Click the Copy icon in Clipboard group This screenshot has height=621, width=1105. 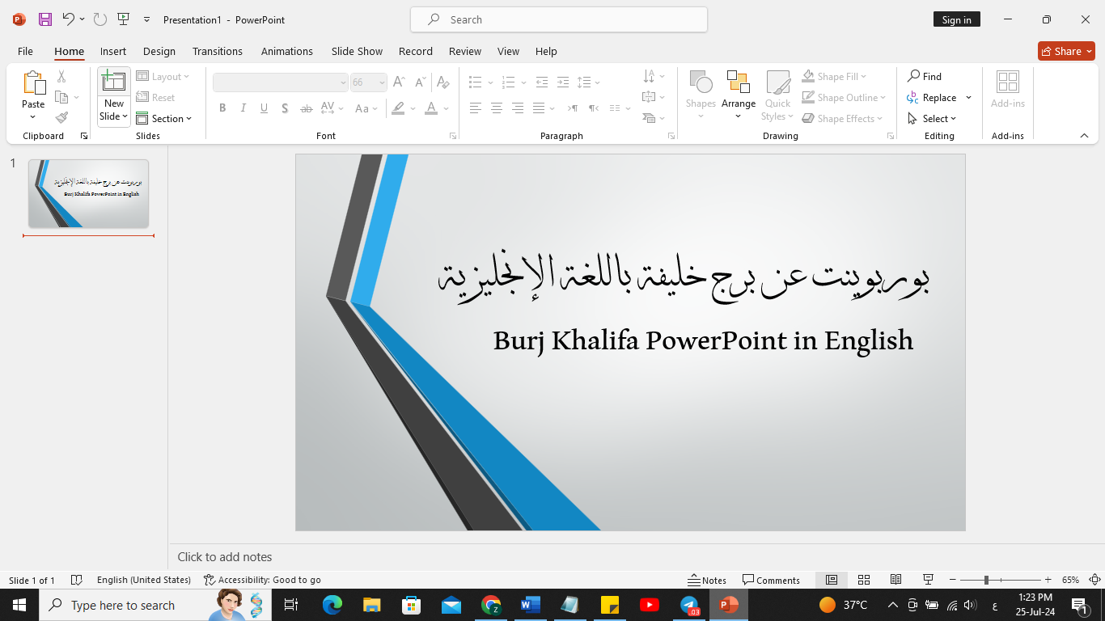click(x=61, y=97)
